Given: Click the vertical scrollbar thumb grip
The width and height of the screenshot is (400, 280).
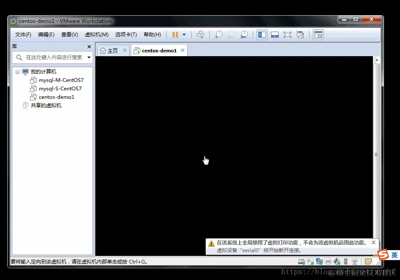Looking at the screenshot, I should tap(376, 155).
